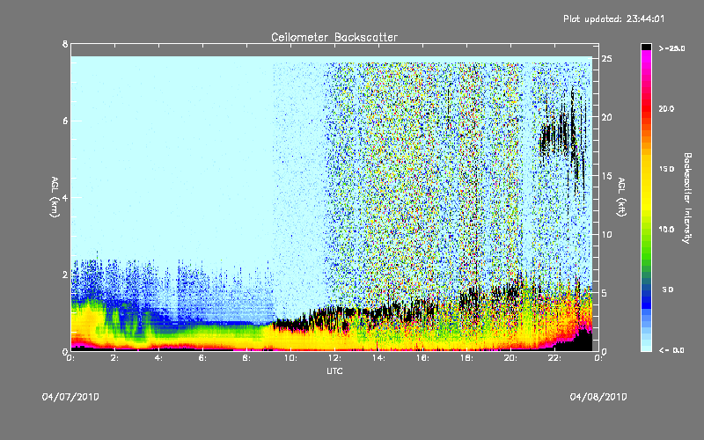Click the "20" tick on kft axis
This screenshot has width=704, height=440.
(606, 117)
